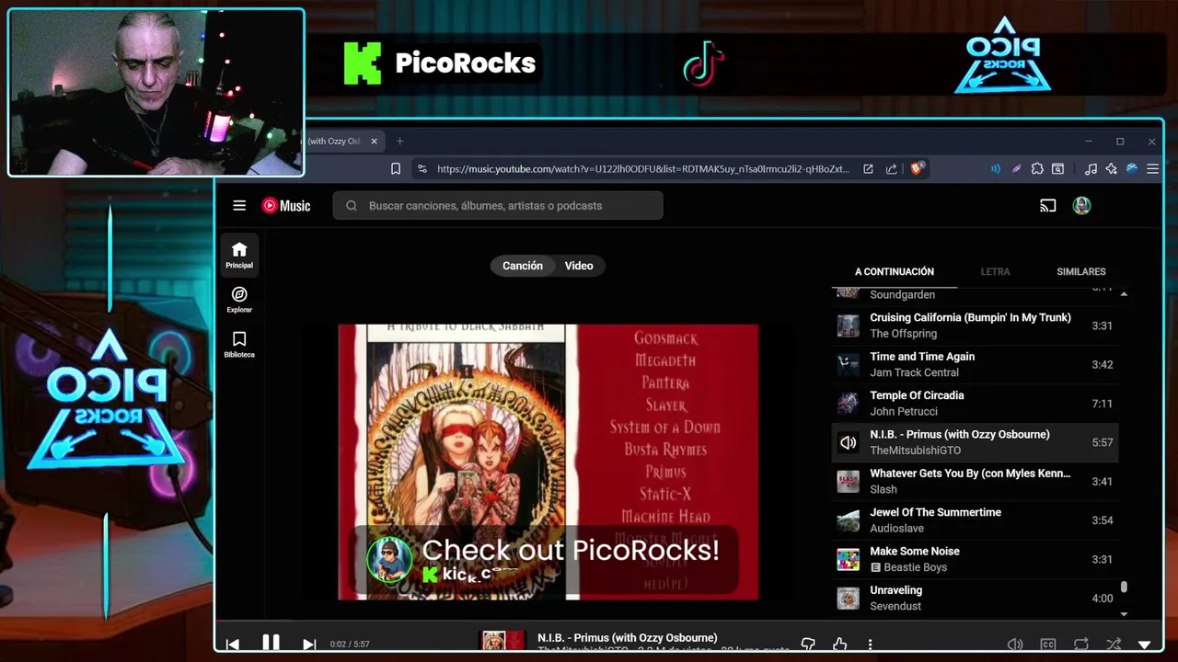The height and width of the screenshot is (662, 1178).
Task: Click the search songs input field
Action: click(498, 206)
